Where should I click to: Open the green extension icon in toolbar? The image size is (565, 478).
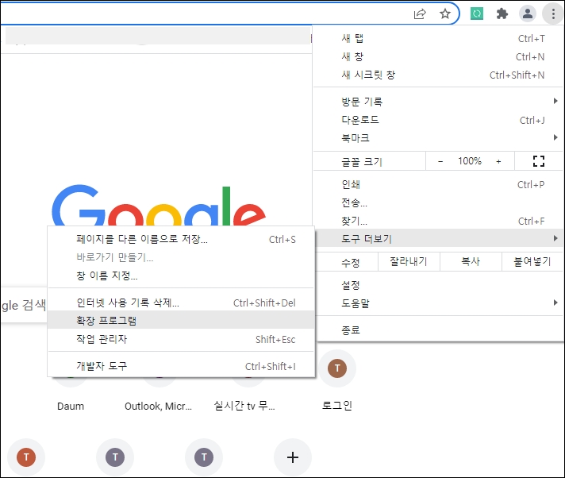tap(477, 14)
